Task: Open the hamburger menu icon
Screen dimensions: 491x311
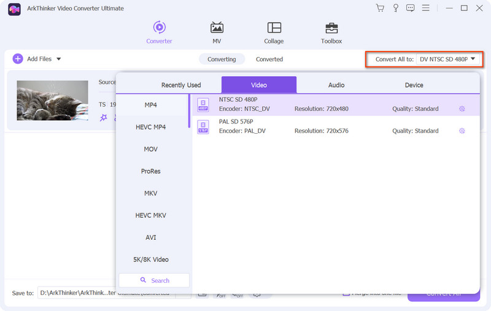Action: click(x=425, y=8)
